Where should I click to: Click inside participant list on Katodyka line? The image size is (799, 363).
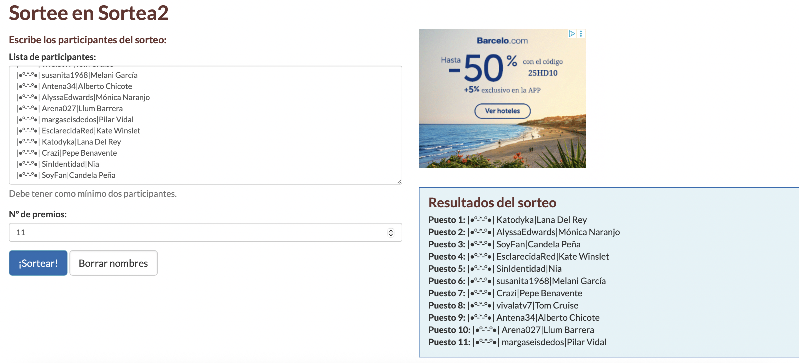(81, 142)
